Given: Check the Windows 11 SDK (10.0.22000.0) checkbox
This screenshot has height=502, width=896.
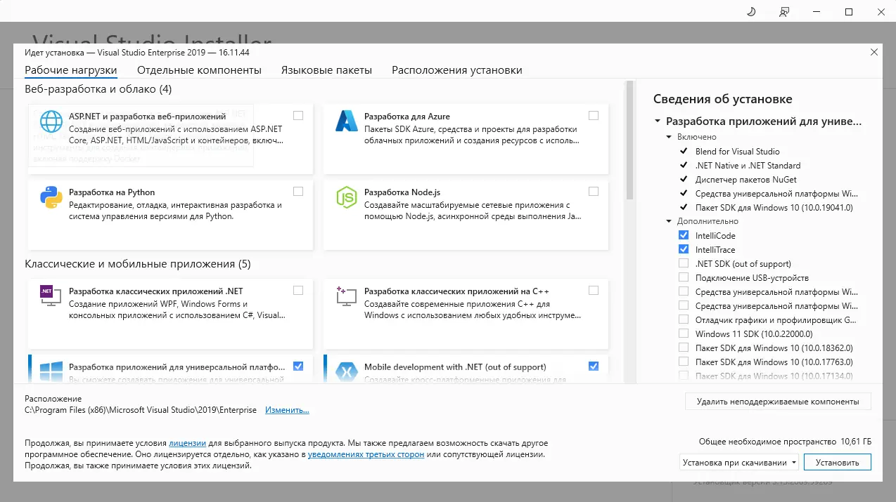Looking at the screenshot, I should click(x=684, y=333).
